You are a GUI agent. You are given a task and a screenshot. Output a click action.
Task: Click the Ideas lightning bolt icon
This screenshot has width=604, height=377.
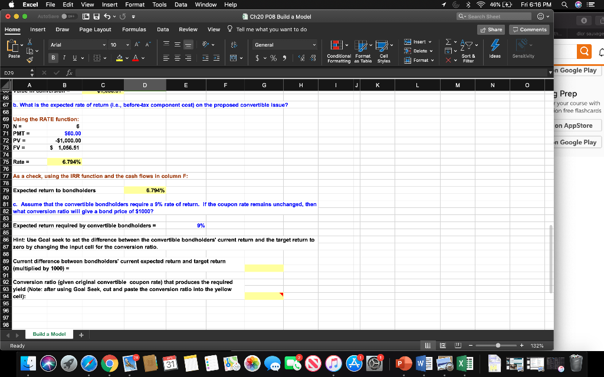[495, 46]
